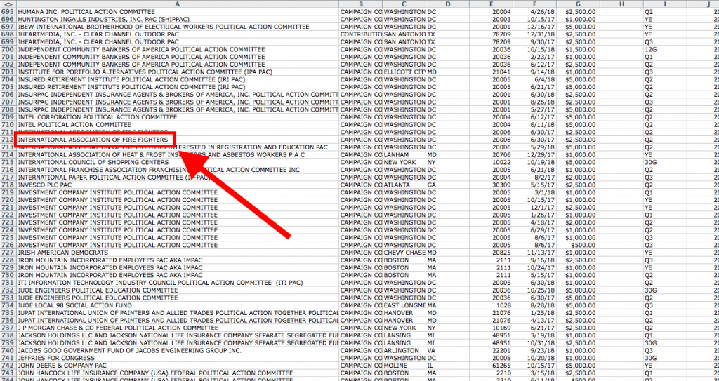Image resolution: width=719 pixels, height=381 pixels.
Task: Click the GA state cell
Action: coord(447,185)
